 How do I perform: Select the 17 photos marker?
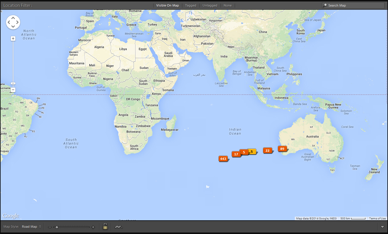(x=236, y=154)
